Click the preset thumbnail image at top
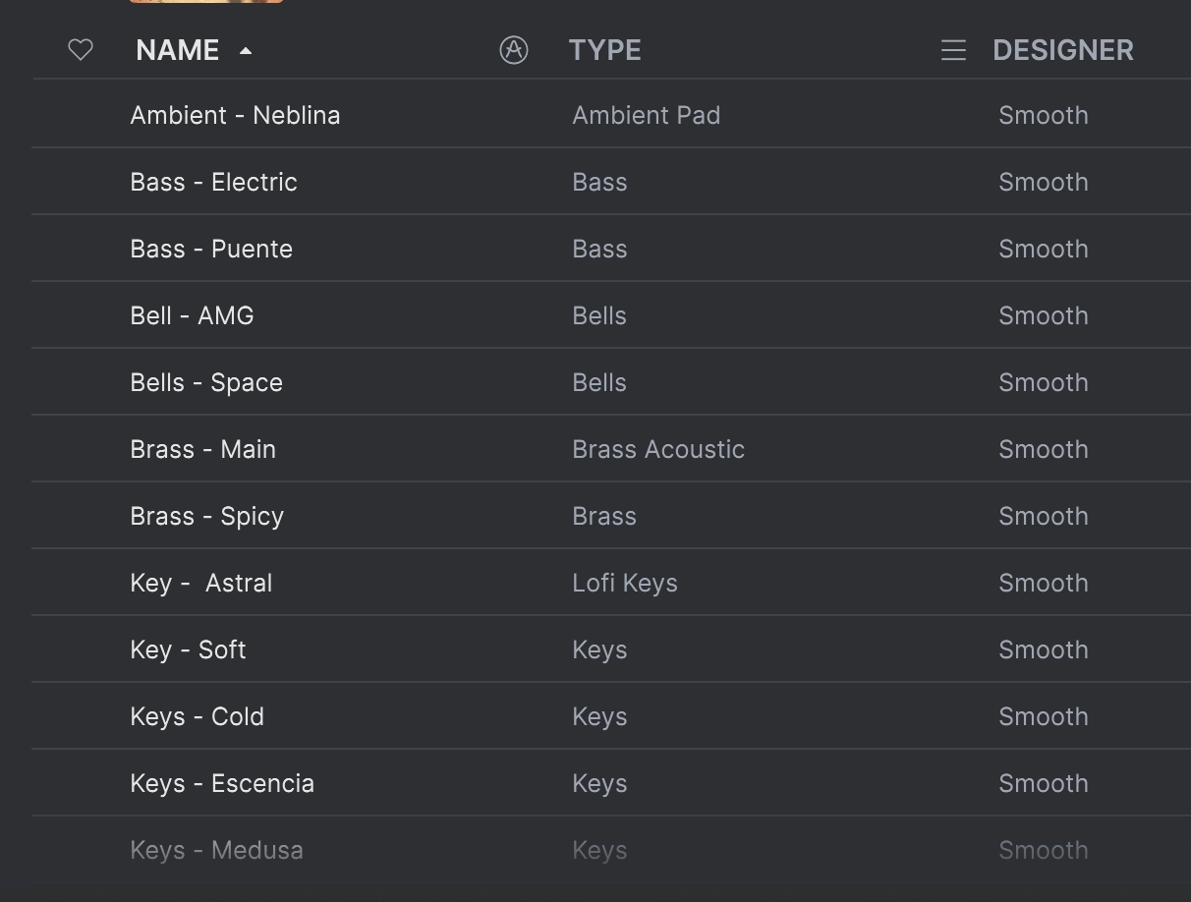This screenshot has height=902, width=1191. pyautogui.click(x=206, y=1)
